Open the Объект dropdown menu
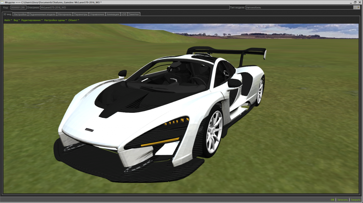This screenshot has width=363, height=203. coord(73,20)
